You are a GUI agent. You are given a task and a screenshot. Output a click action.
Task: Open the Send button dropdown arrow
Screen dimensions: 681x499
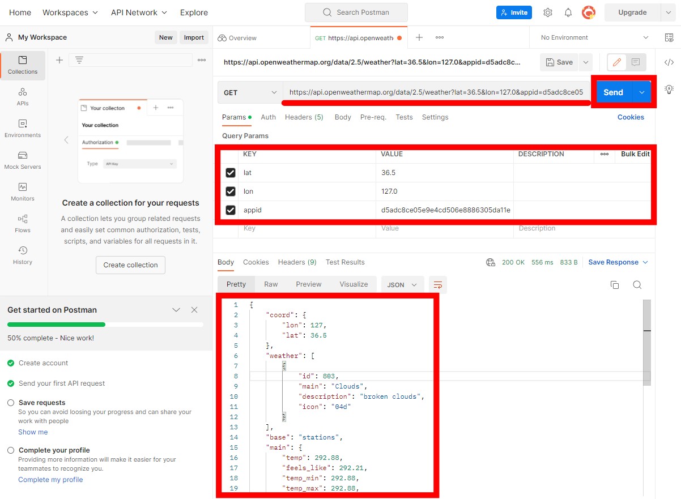pyautogui.click(x=641, y=92)
